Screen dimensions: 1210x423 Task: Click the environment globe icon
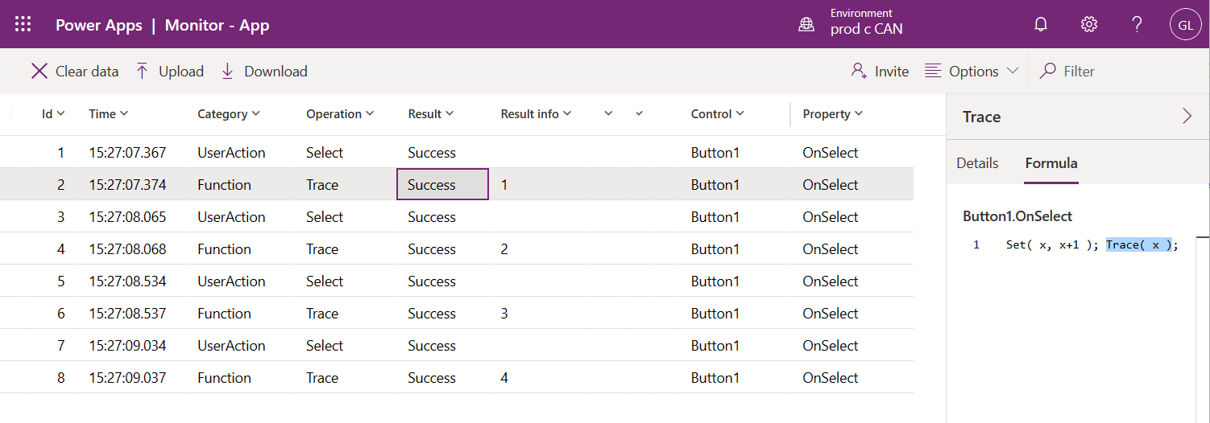point(806,24)
